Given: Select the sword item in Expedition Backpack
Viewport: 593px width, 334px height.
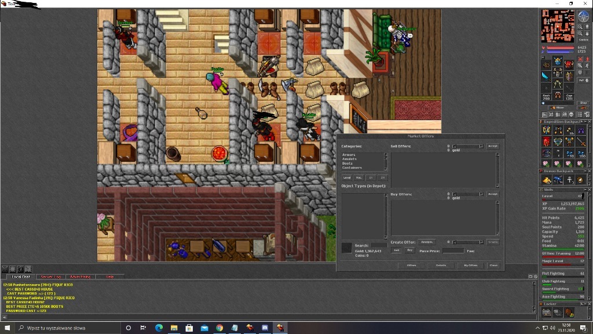Looking at the screenshot, I should click(581, 142).
